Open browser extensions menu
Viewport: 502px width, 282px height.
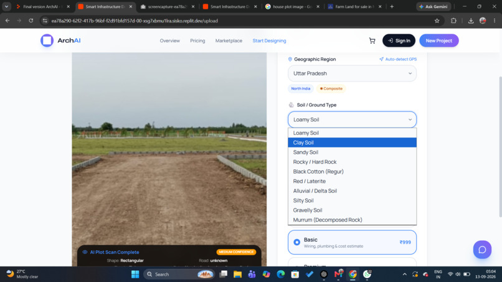(453, 21)
